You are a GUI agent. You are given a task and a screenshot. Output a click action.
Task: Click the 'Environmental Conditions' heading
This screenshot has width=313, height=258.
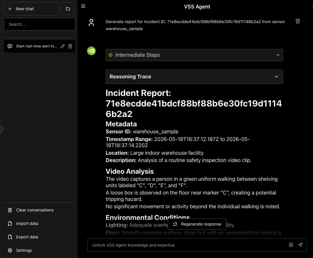point(148,218)
